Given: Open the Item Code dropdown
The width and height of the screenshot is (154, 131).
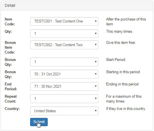Looking at the screenshot, I should click(64, 21).
